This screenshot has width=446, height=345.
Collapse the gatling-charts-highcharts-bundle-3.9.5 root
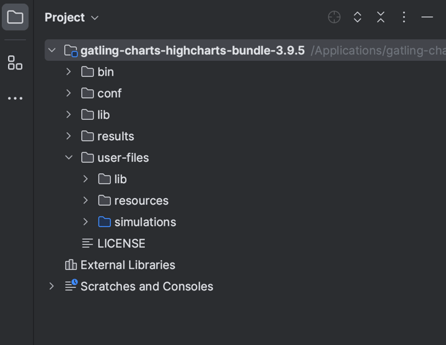pos(52,50)
